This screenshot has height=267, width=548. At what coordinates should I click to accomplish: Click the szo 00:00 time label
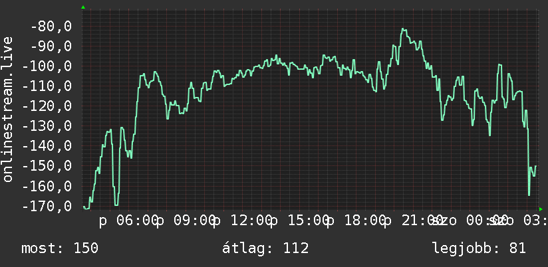[x=470, y=221]
